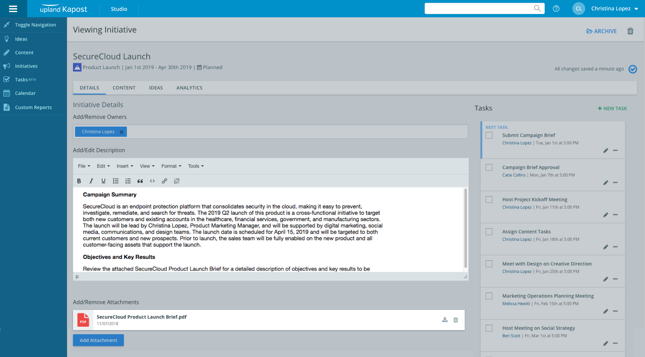
Task: Edit the Marketing Operations Planning Meeting task
Action: 606,311
